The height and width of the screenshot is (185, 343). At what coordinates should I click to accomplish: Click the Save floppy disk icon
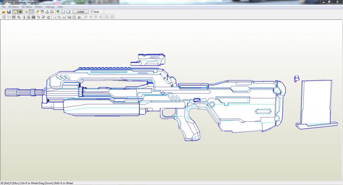click(9, 12)
